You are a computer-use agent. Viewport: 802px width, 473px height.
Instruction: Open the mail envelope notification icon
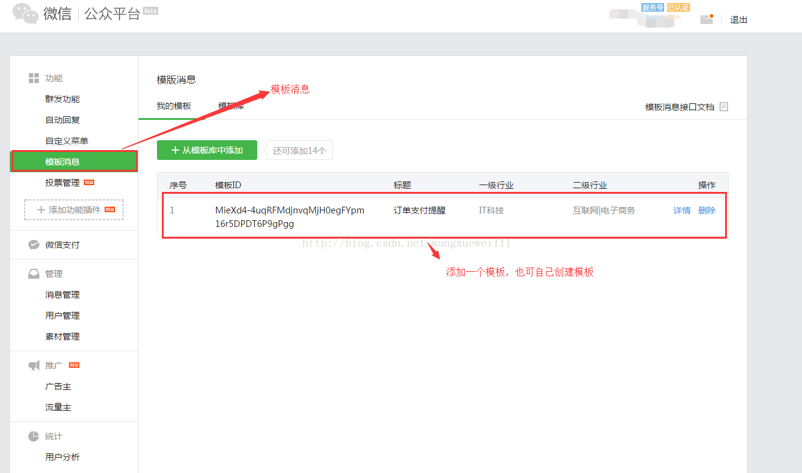click(707, 20)
